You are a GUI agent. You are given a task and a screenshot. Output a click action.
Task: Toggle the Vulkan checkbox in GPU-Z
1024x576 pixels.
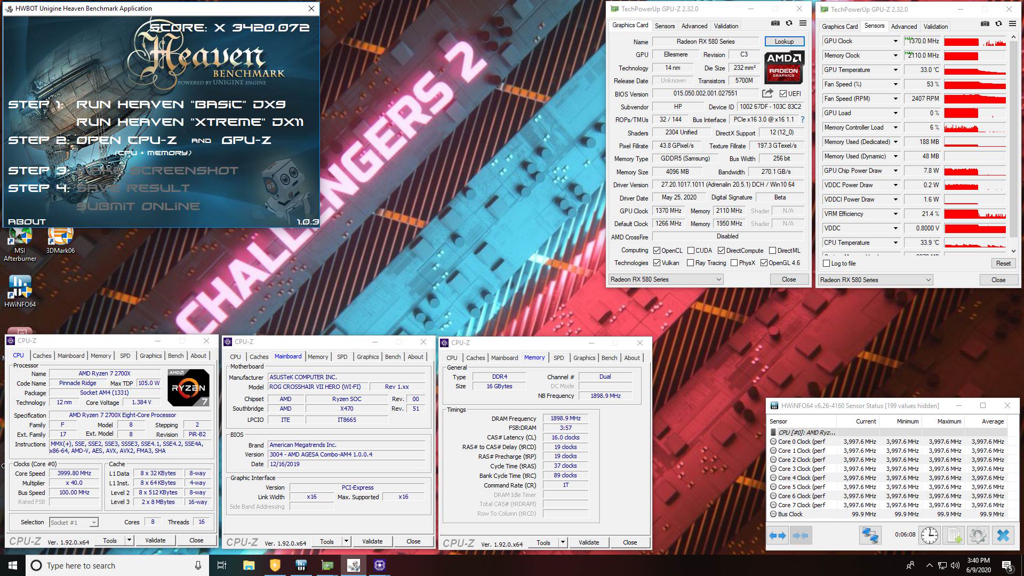click(x=657, y=263)
